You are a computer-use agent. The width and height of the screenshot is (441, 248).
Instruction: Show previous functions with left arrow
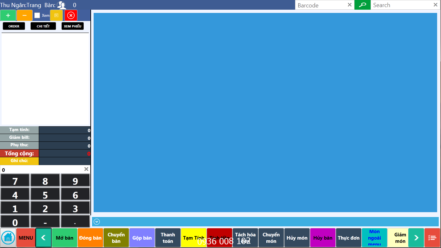[44, 238]
